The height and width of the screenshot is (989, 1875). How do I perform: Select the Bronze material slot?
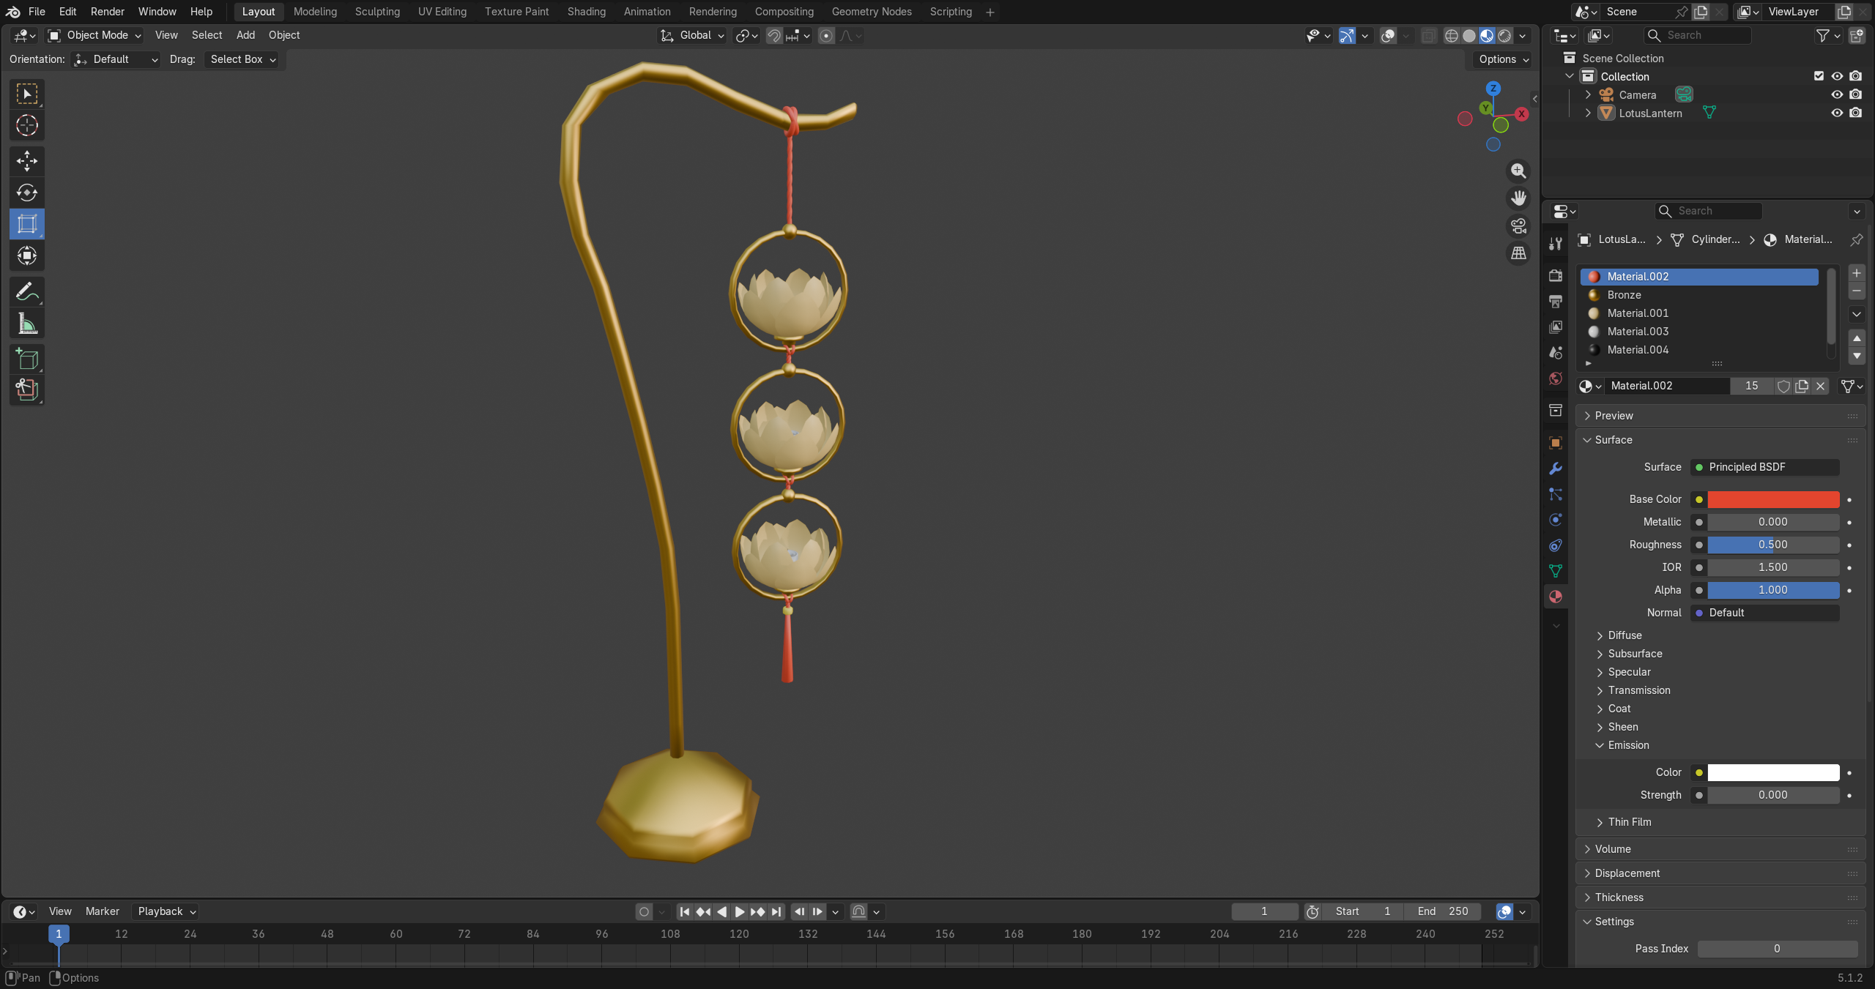pos(1699,295)
